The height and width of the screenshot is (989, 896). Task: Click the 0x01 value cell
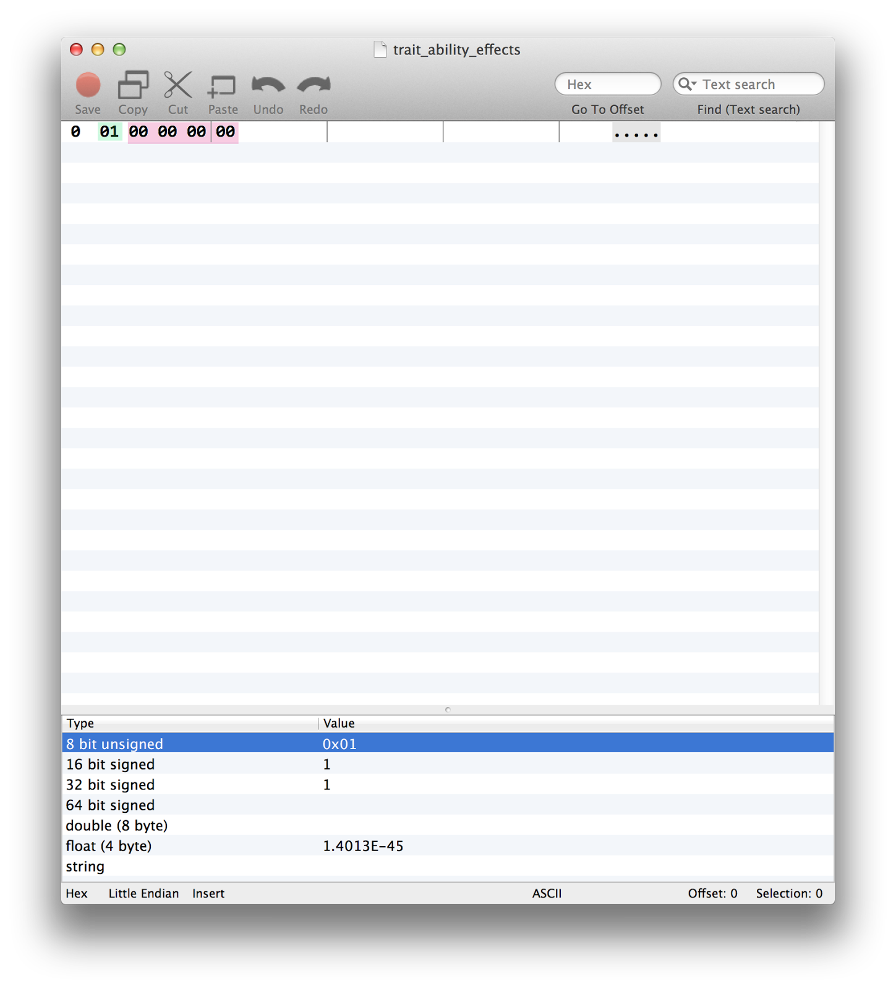(x=339, y=744)
